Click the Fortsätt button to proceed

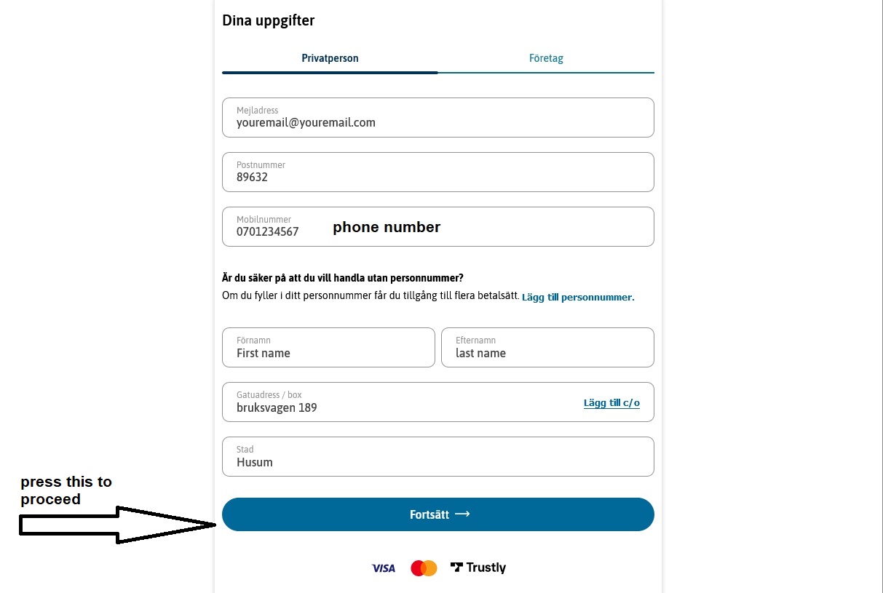(x=438, y=514)
